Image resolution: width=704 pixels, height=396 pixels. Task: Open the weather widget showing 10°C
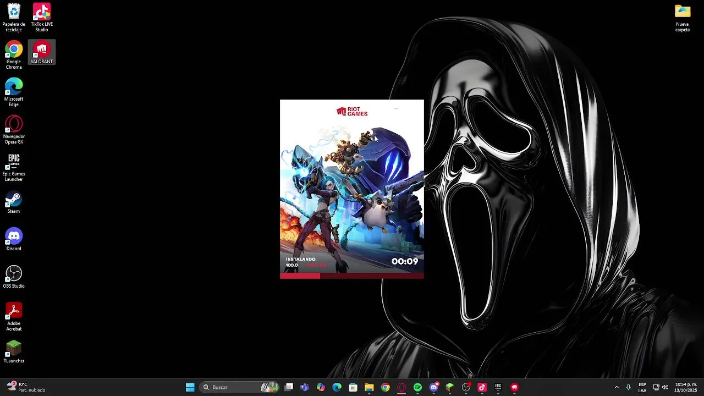26,387
